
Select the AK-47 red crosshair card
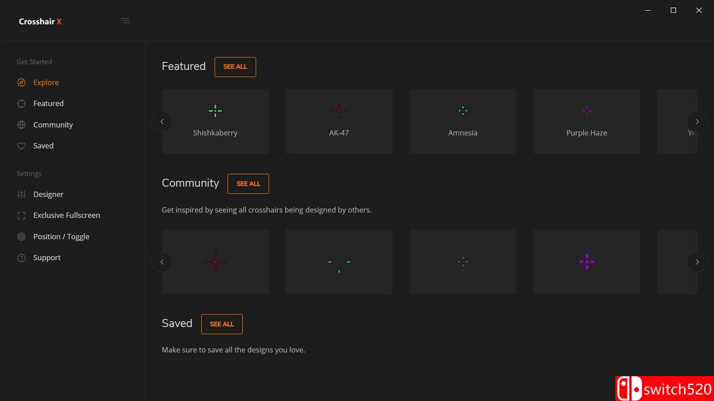(339, 121)
